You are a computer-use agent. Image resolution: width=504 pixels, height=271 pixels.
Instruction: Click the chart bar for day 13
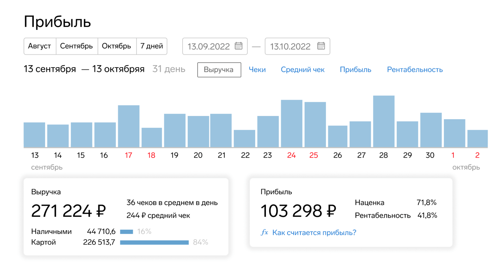(x=34, y=135)
